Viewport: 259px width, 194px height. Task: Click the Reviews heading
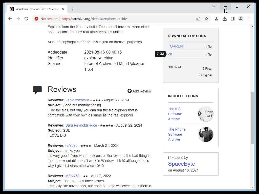tap(62, 89)
